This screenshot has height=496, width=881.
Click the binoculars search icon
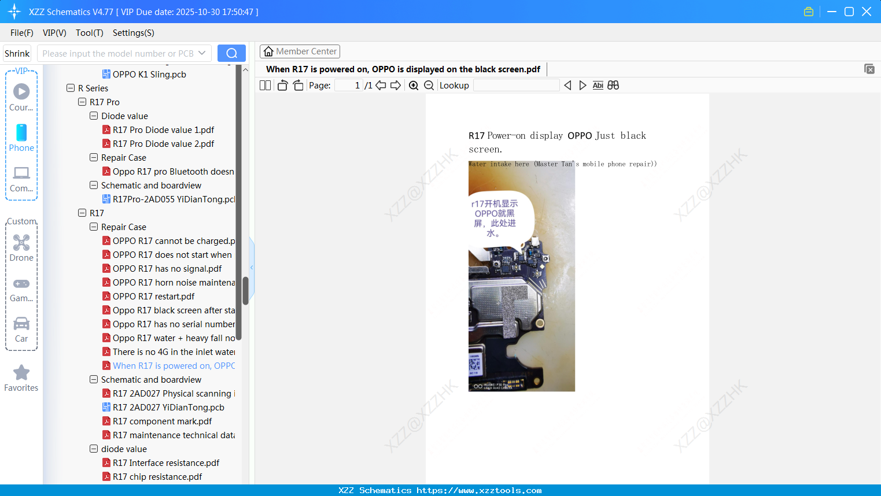pyautogui.click(x=613, y=86)
